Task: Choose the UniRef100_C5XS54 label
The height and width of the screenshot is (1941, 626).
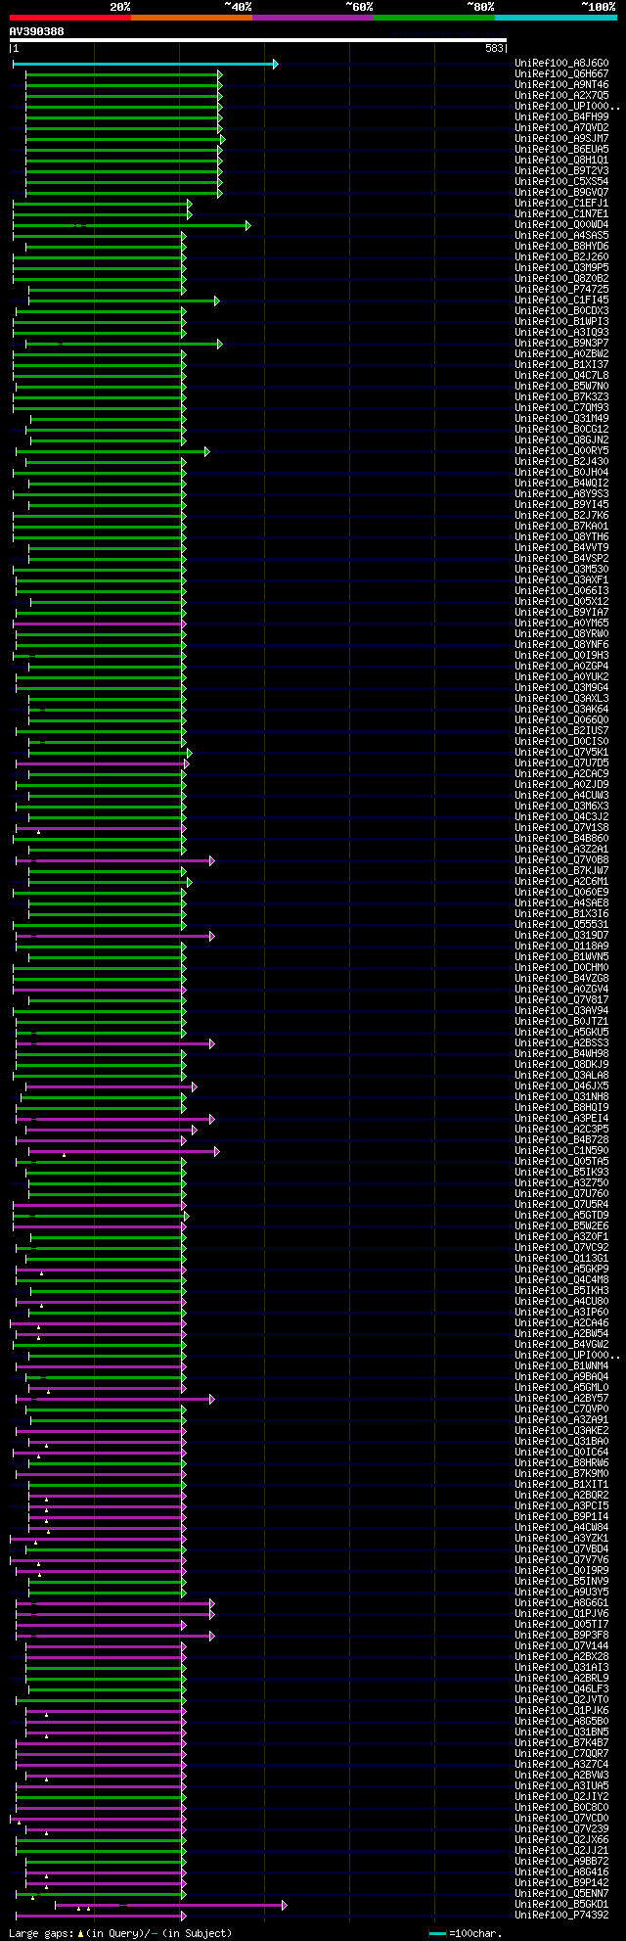Action: (x=560, y=182)
